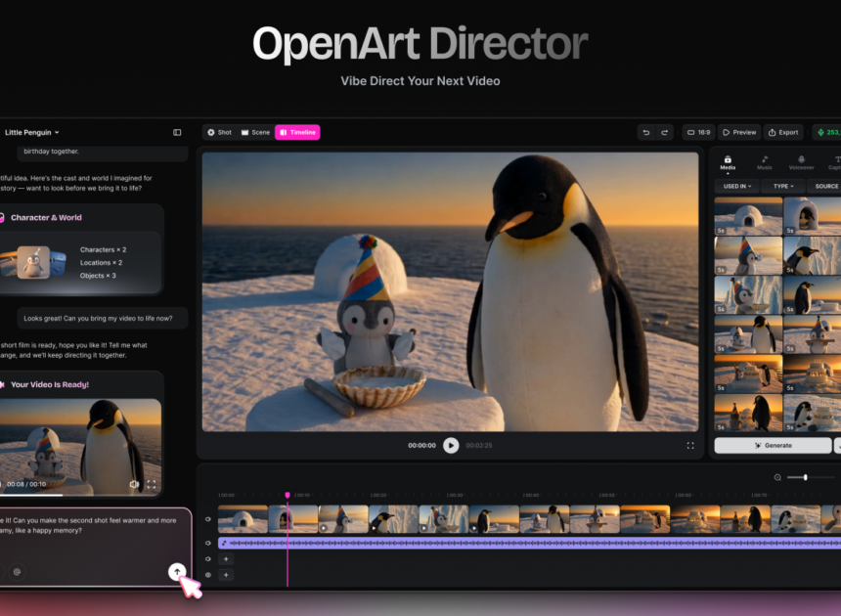Add a clip to the fourth timeline track
The width and height of the screenshot is (841, 616).
pyautogui.click(x=226, y=575)
